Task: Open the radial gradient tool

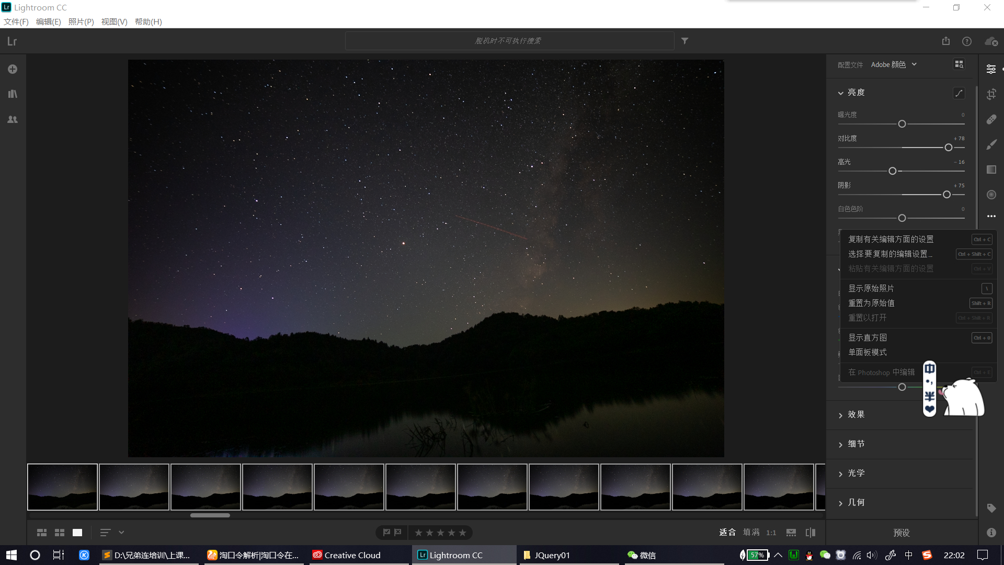Action: pyautogui.click(x=991, y=195)
